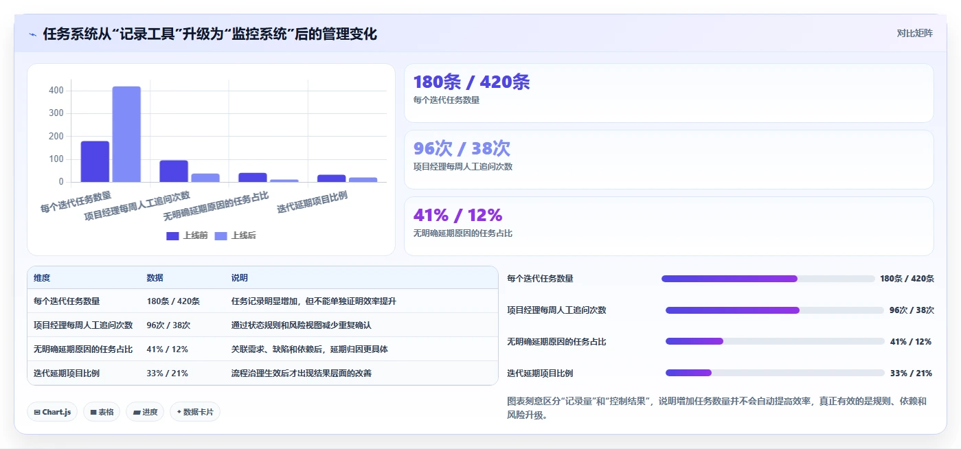The height and width of the screenshot is (449, 961).
Task: Click x-axis label 迭代延期项目比例 in chart
Action: tap(312, 203)
